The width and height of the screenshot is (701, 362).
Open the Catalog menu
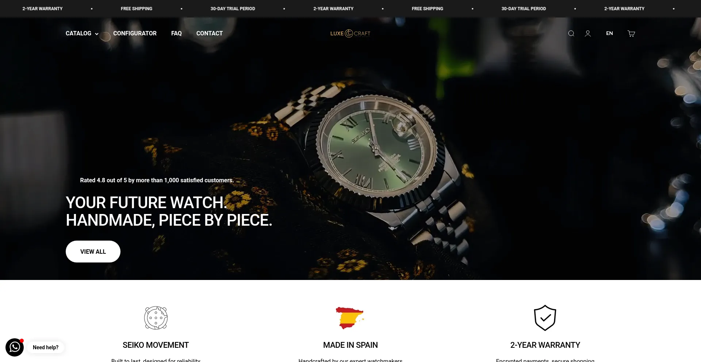pos(78,34)
